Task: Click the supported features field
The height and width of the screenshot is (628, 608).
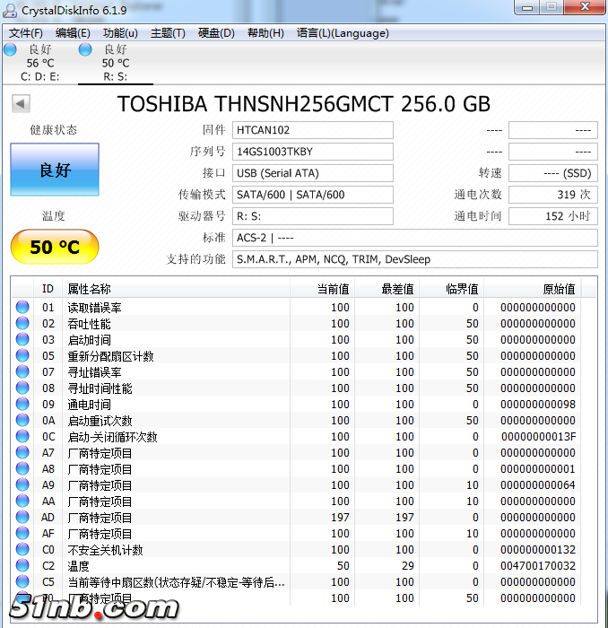Action: click(x=415, y=259)
